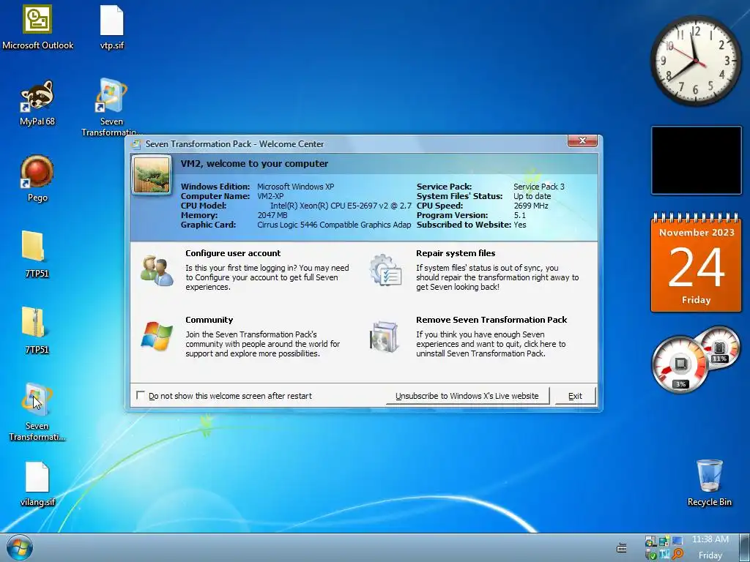Select the vilang.sif file icon
Viewport: 750px width, 562px height.
[x=37, y=477]
